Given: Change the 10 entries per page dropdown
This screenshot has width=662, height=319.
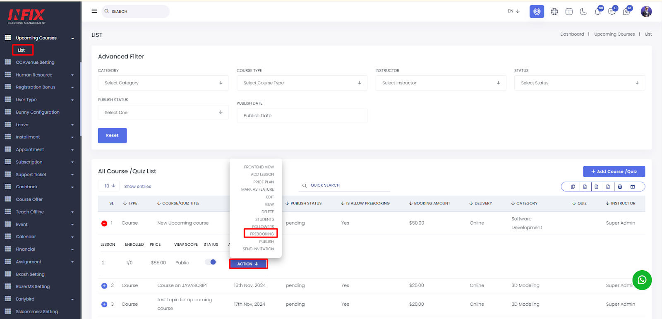Looking at the screenshot, I should [x=109, y=186].
